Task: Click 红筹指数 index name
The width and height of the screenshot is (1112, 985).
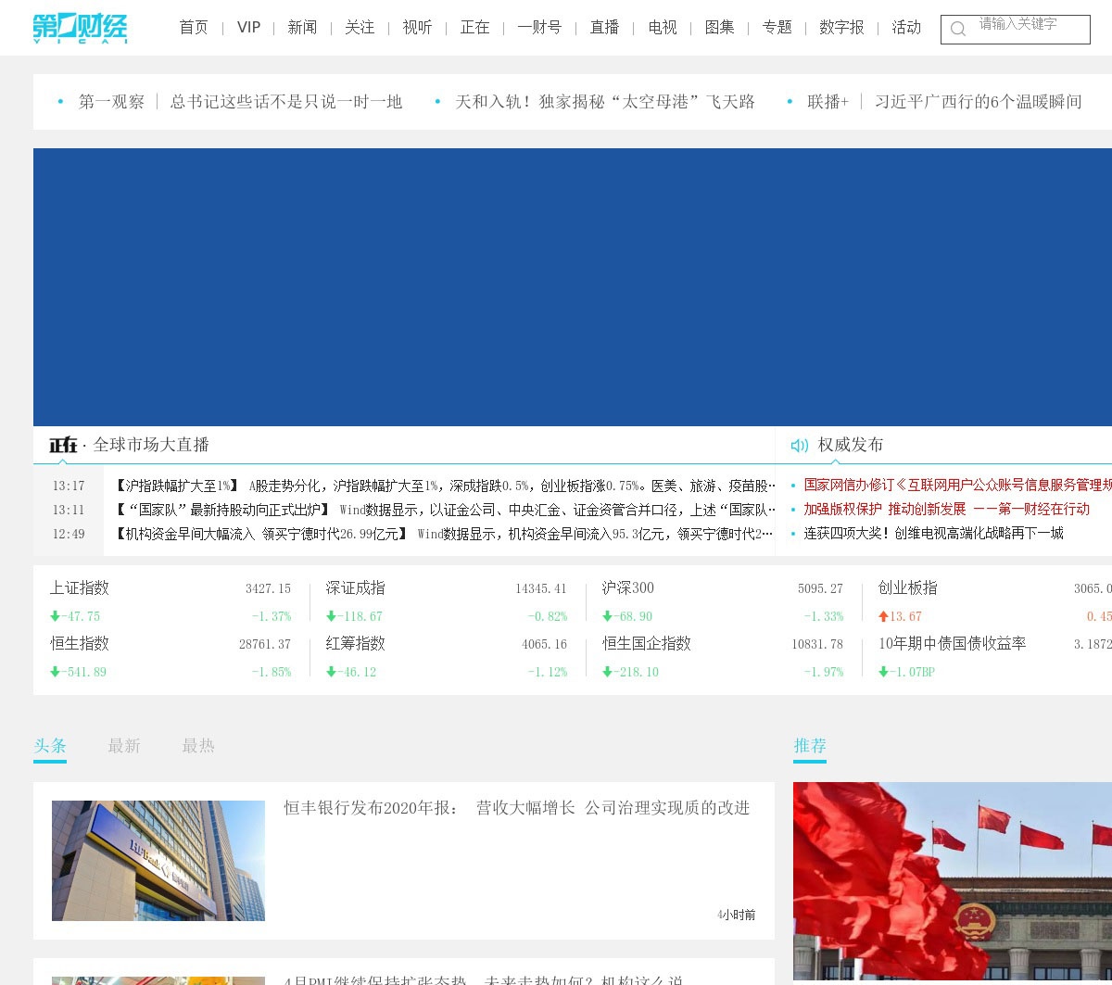Action: click(x=355, y=643)
